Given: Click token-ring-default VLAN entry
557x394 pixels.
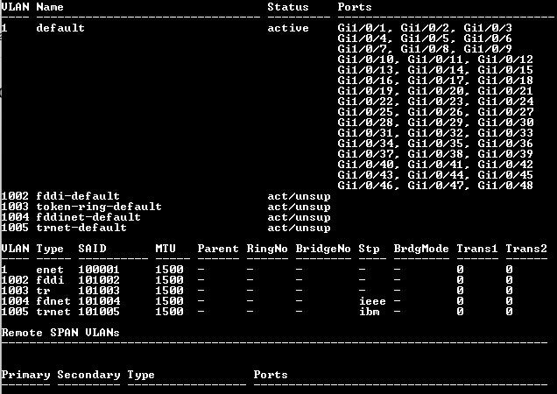Looking at the screenshot, I should click(99, 207).
